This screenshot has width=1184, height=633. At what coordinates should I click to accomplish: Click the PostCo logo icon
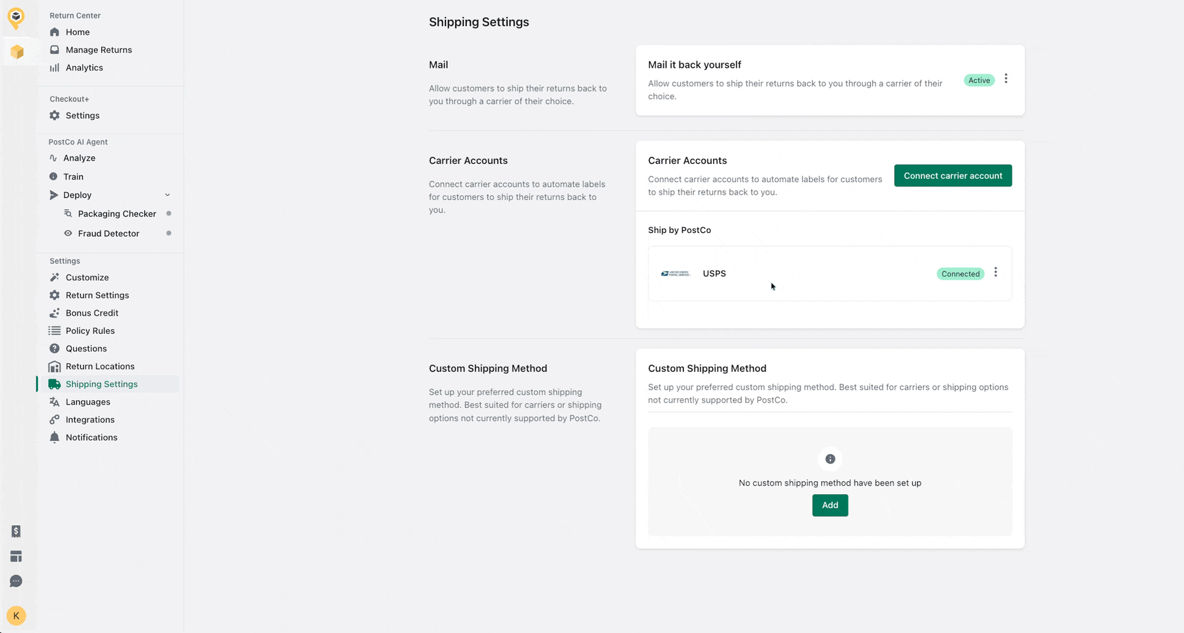pos(16,17)
